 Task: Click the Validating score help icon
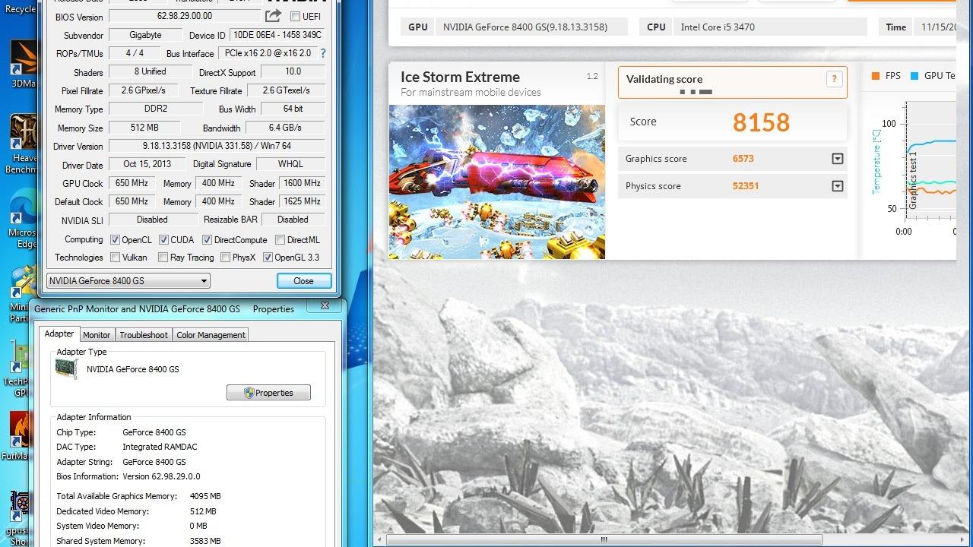[x=834, y=79]
